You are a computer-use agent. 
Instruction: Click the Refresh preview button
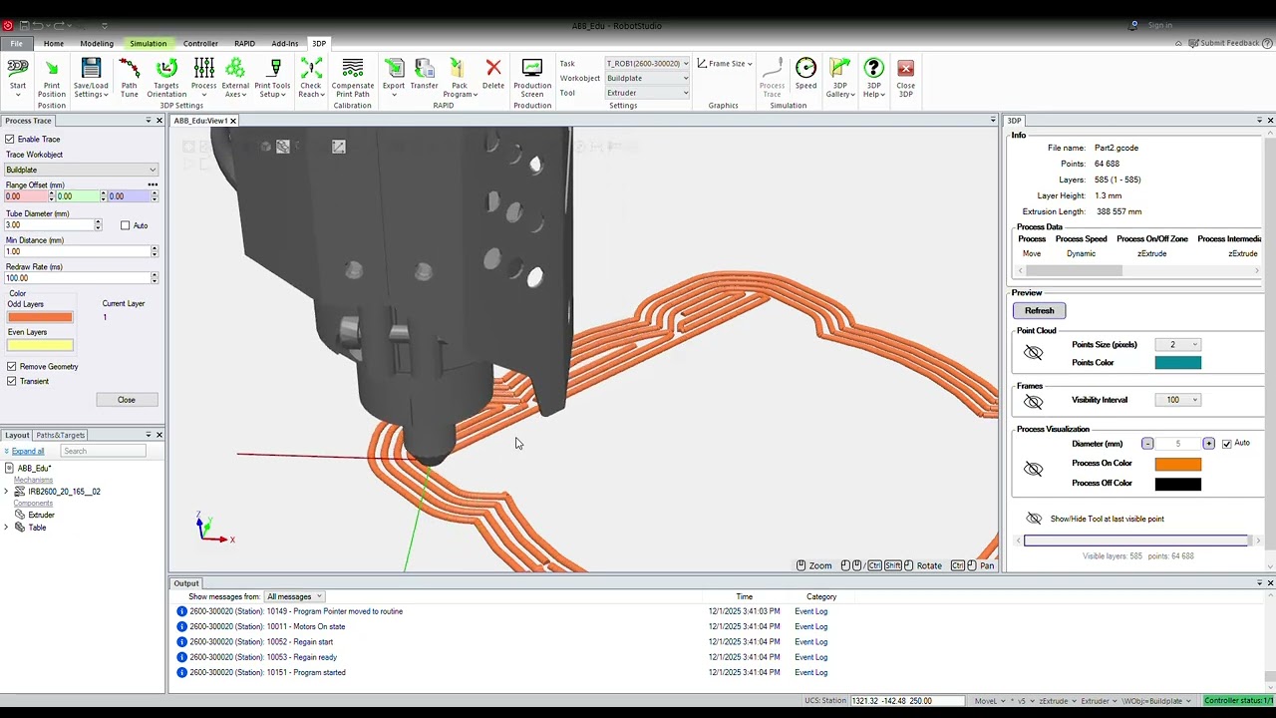pos(1039,310)
